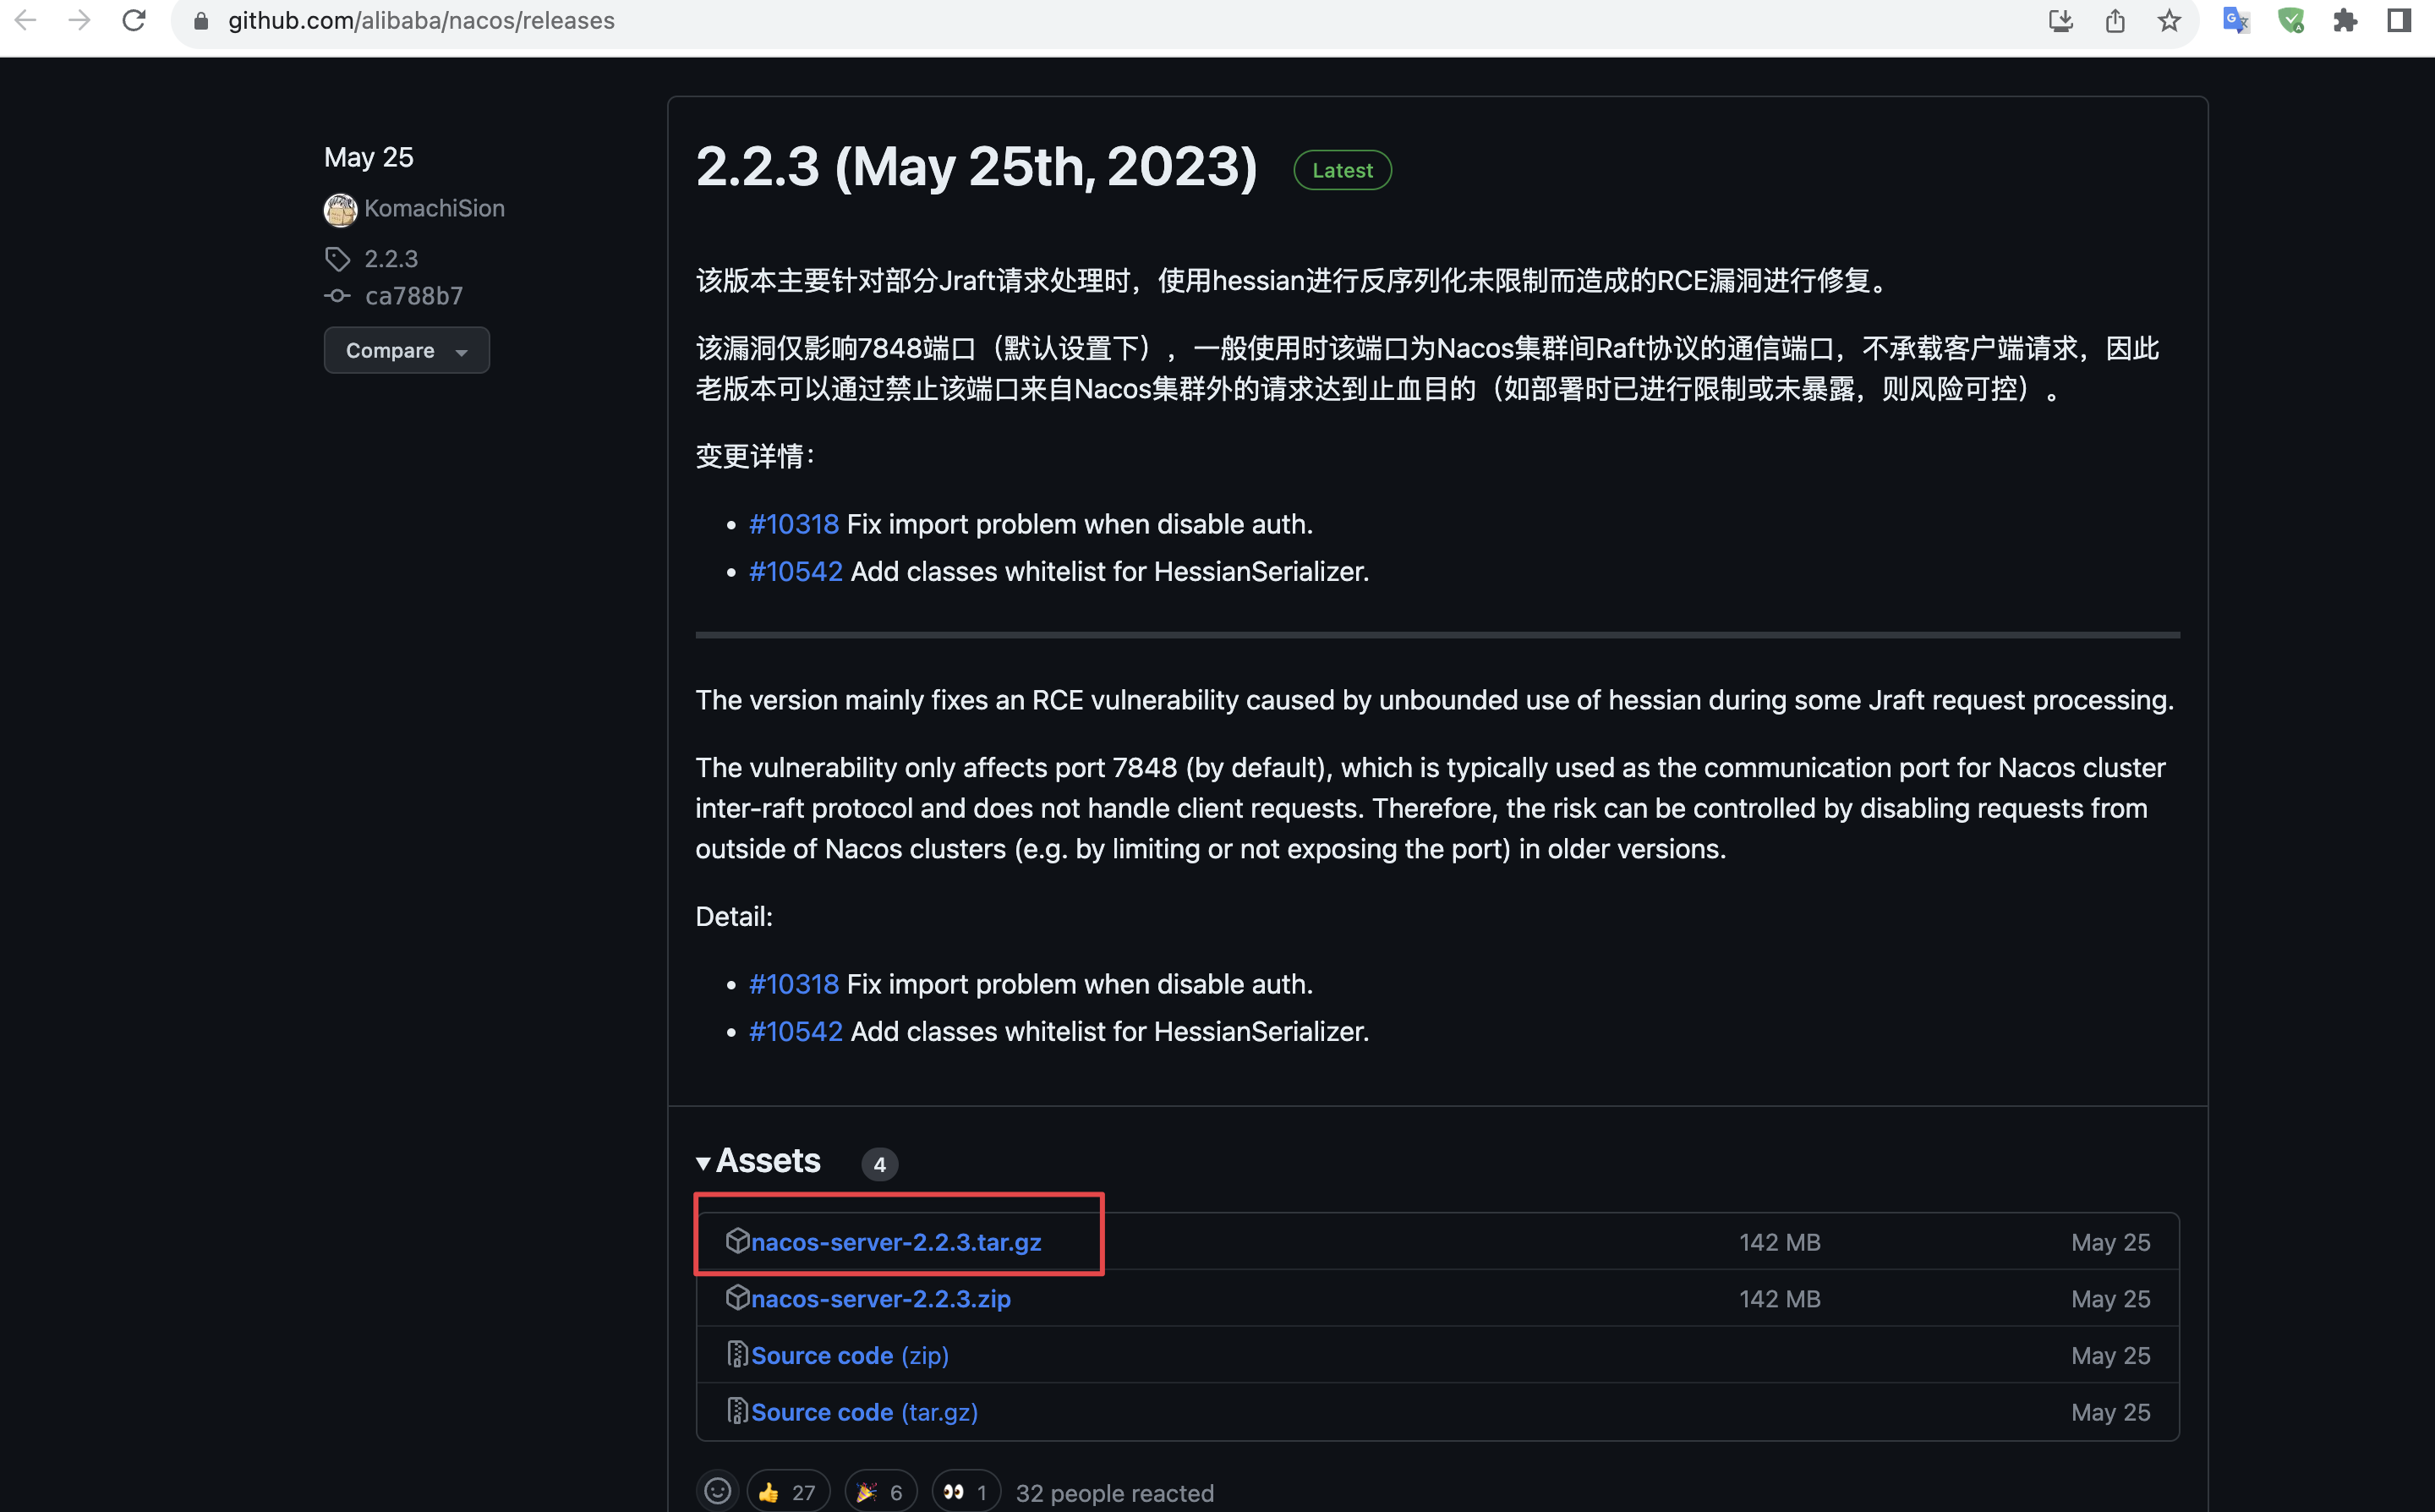Click the commit icon beside ca788b7

point(338,296)
